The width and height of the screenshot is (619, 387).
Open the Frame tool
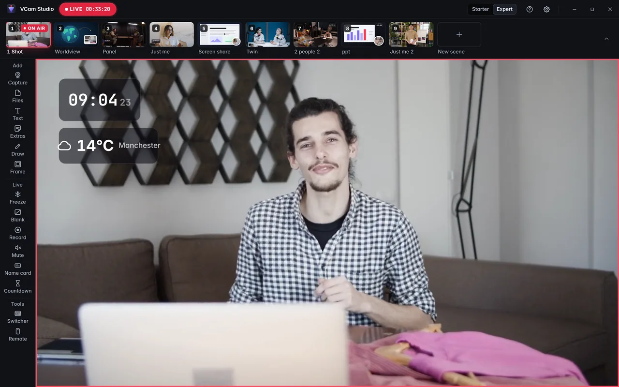coord(17,168)
